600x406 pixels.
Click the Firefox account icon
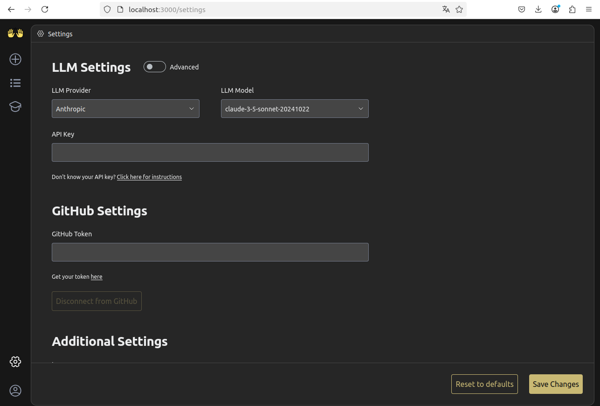pos(555,9)
